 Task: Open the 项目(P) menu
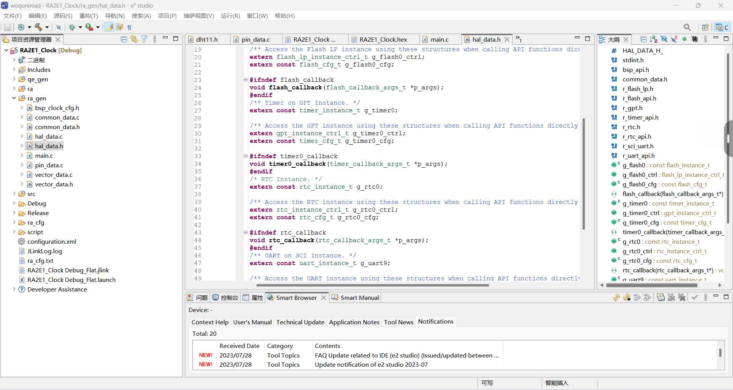(x=167, y=16)
